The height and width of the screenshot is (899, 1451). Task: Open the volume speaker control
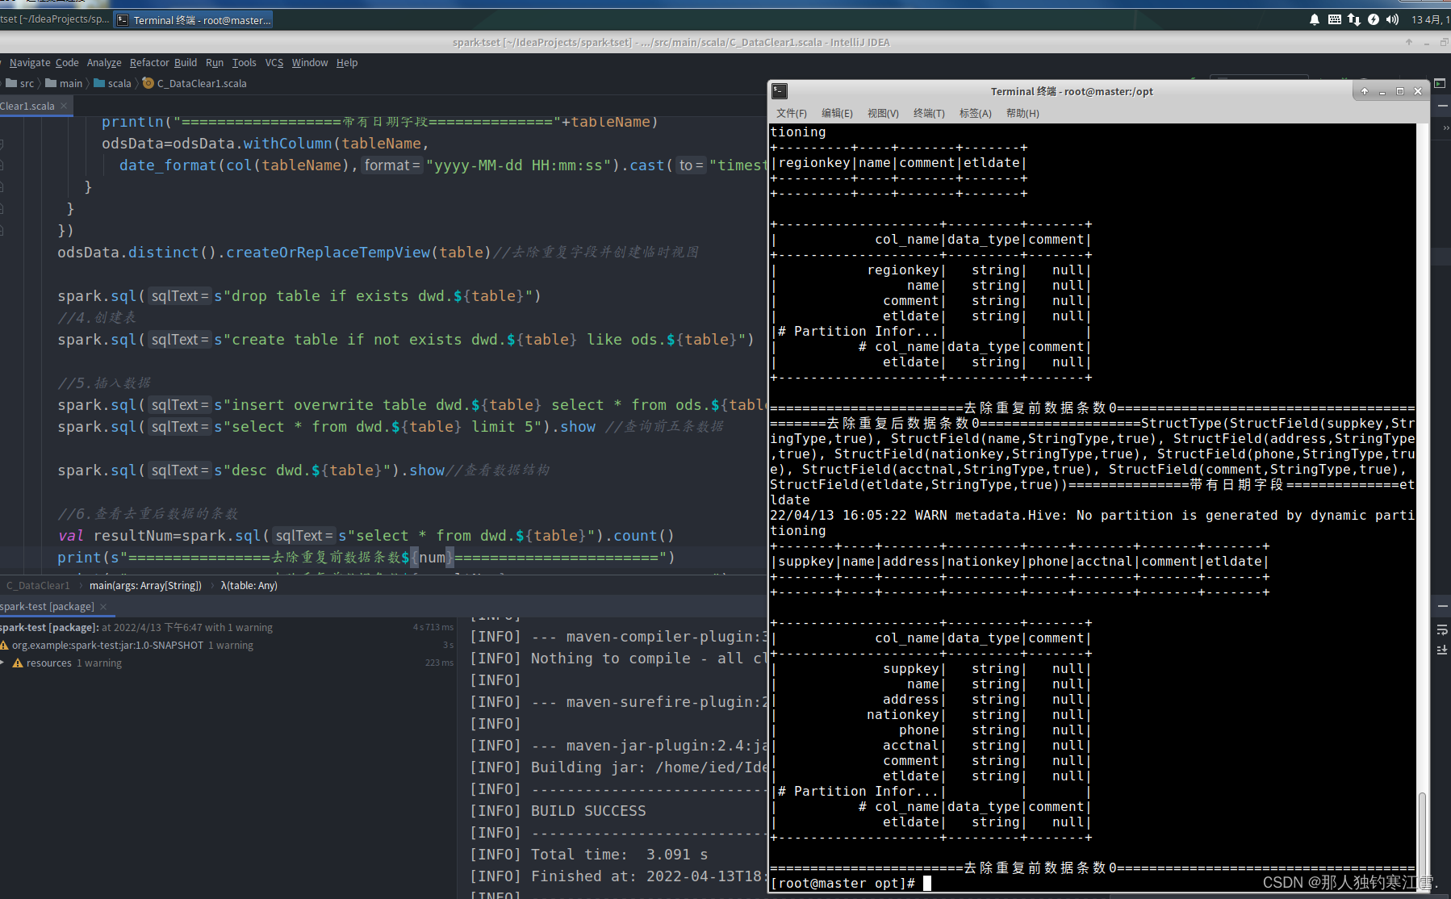coord(1392,19)
